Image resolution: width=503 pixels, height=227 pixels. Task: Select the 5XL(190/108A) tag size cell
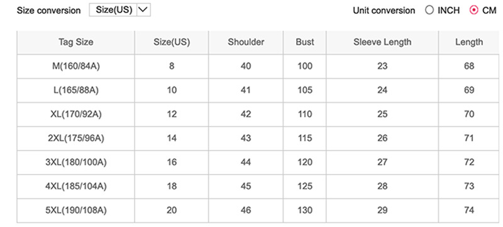75,210
